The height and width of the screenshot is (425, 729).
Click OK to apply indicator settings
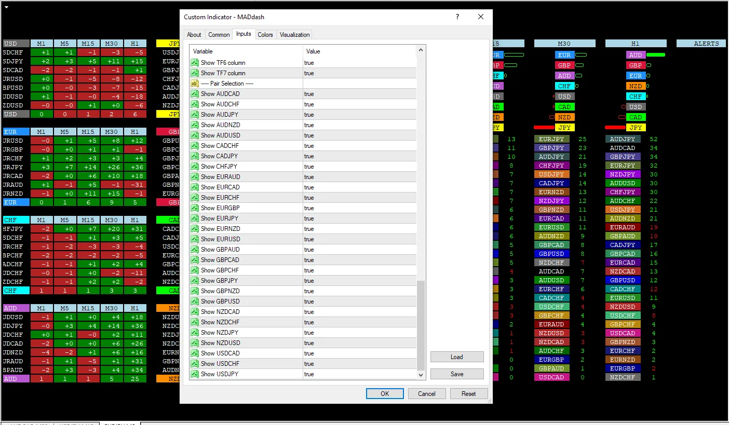point(385,394)
